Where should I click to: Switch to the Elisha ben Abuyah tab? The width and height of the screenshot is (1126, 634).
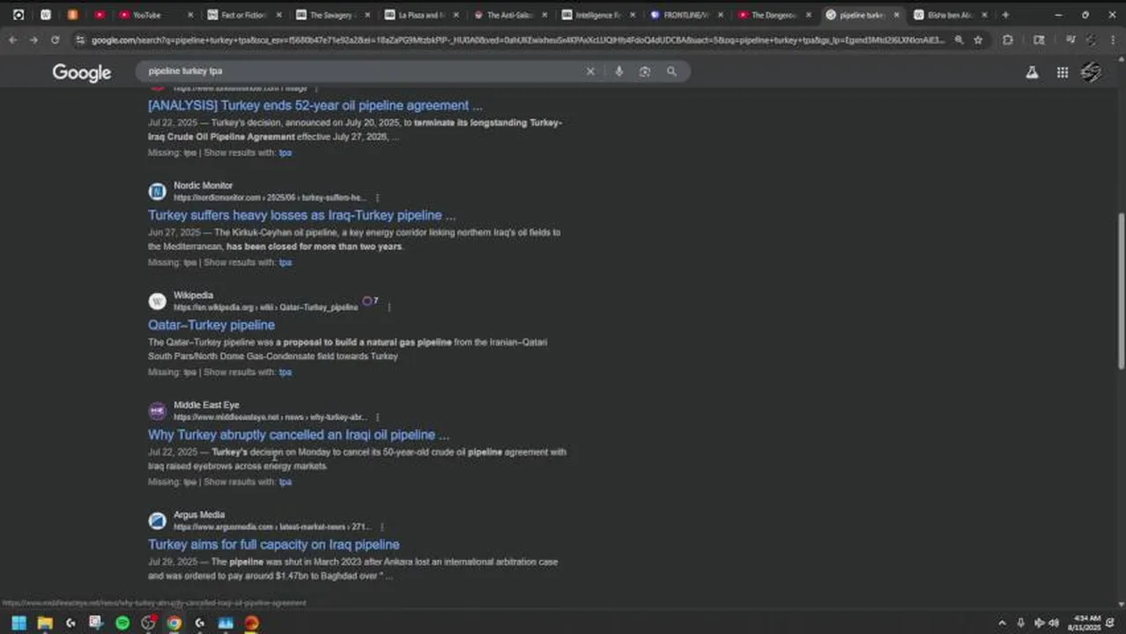point(950,15)
